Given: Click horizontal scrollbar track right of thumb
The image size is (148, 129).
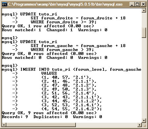Looking at the screenshot, I should pyautogui.click(x=106, y=125).
